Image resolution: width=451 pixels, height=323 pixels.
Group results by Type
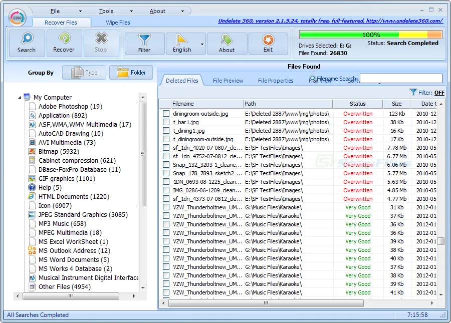[84, 73]
